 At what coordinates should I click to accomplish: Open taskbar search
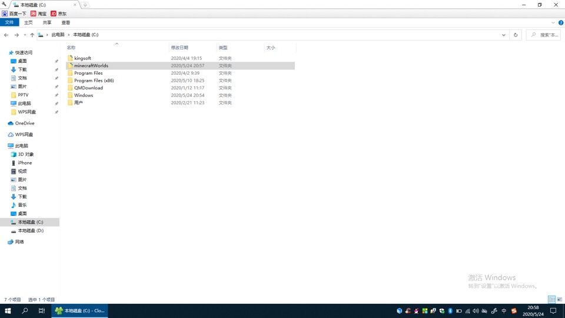(25, 311)
